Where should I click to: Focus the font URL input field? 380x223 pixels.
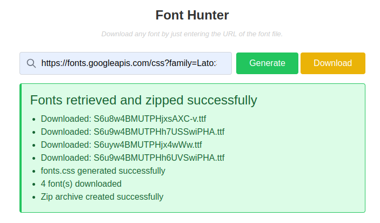coord(129,63)
